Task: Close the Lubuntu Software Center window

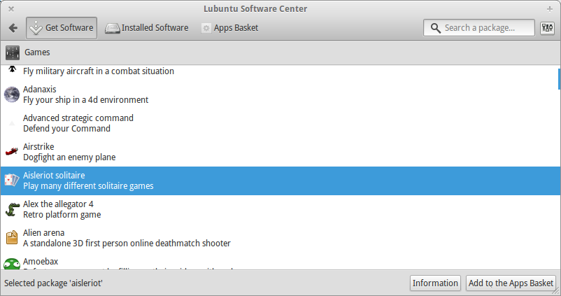Action: coord(10,8)
